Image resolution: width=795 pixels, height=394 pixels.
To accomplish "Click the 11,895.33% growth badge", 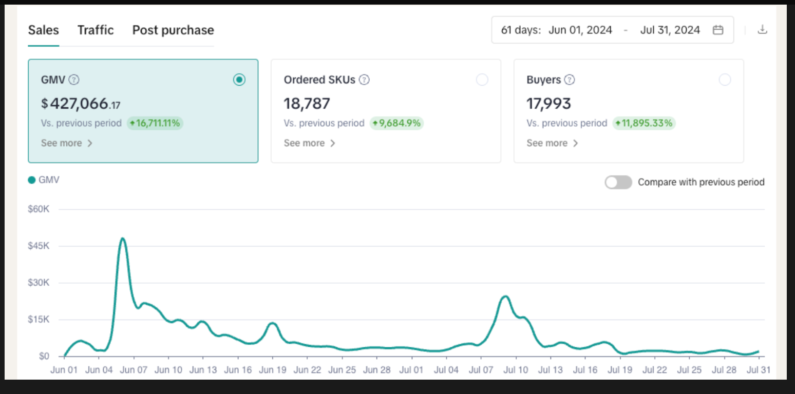I will tap(644, 123).
